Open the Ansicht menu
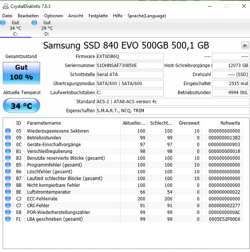250x252 pixels. (x=76, y=16)
